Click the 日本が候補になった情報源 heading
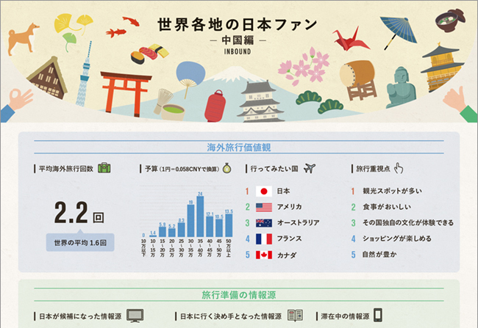The width and height of the screenshot is (478, 328). [x=80, y=316]
